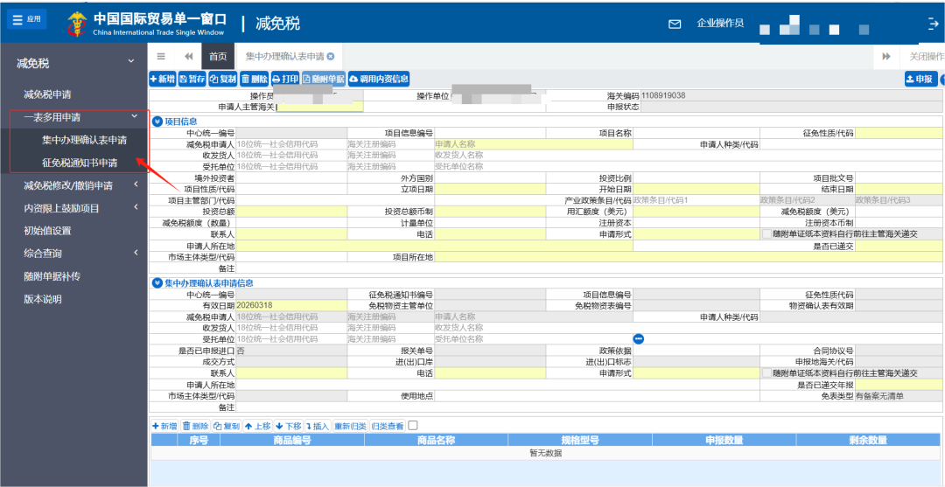Expand the 减免税修改/撤销申请 sidebar menu
This screenshot has width=945, height=487.
[x=136, y=185]
